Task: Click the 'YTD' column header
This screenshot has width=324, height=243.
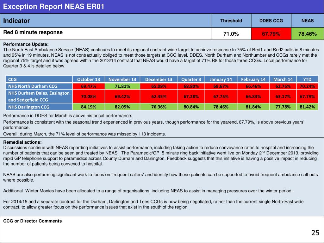Action: 307,79
